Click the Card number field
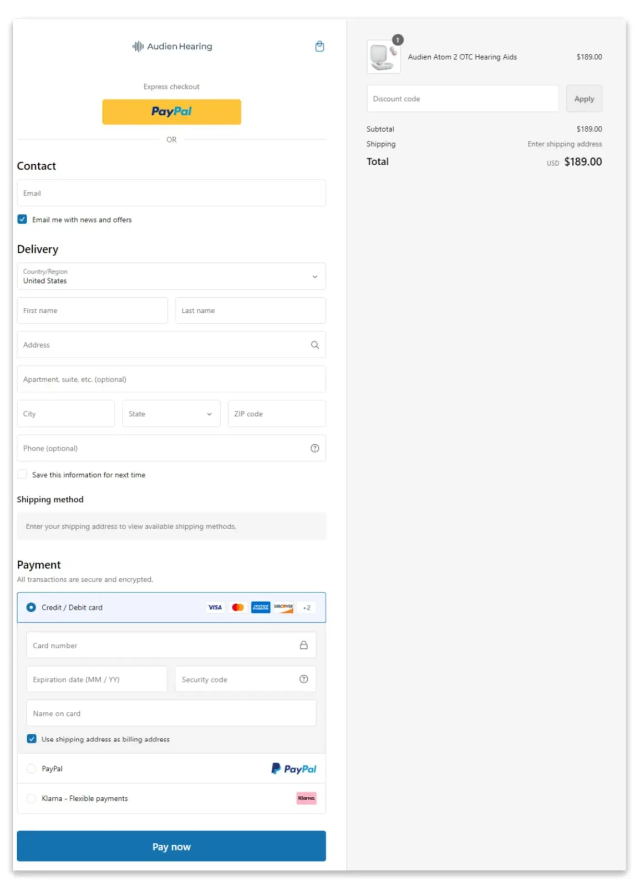 click(171, 645)
